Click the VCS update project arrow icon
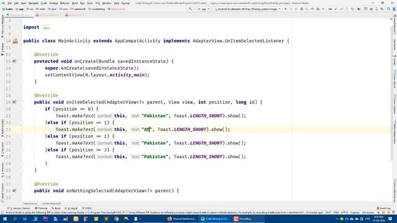The image size is (397, 223). (336, 9)
